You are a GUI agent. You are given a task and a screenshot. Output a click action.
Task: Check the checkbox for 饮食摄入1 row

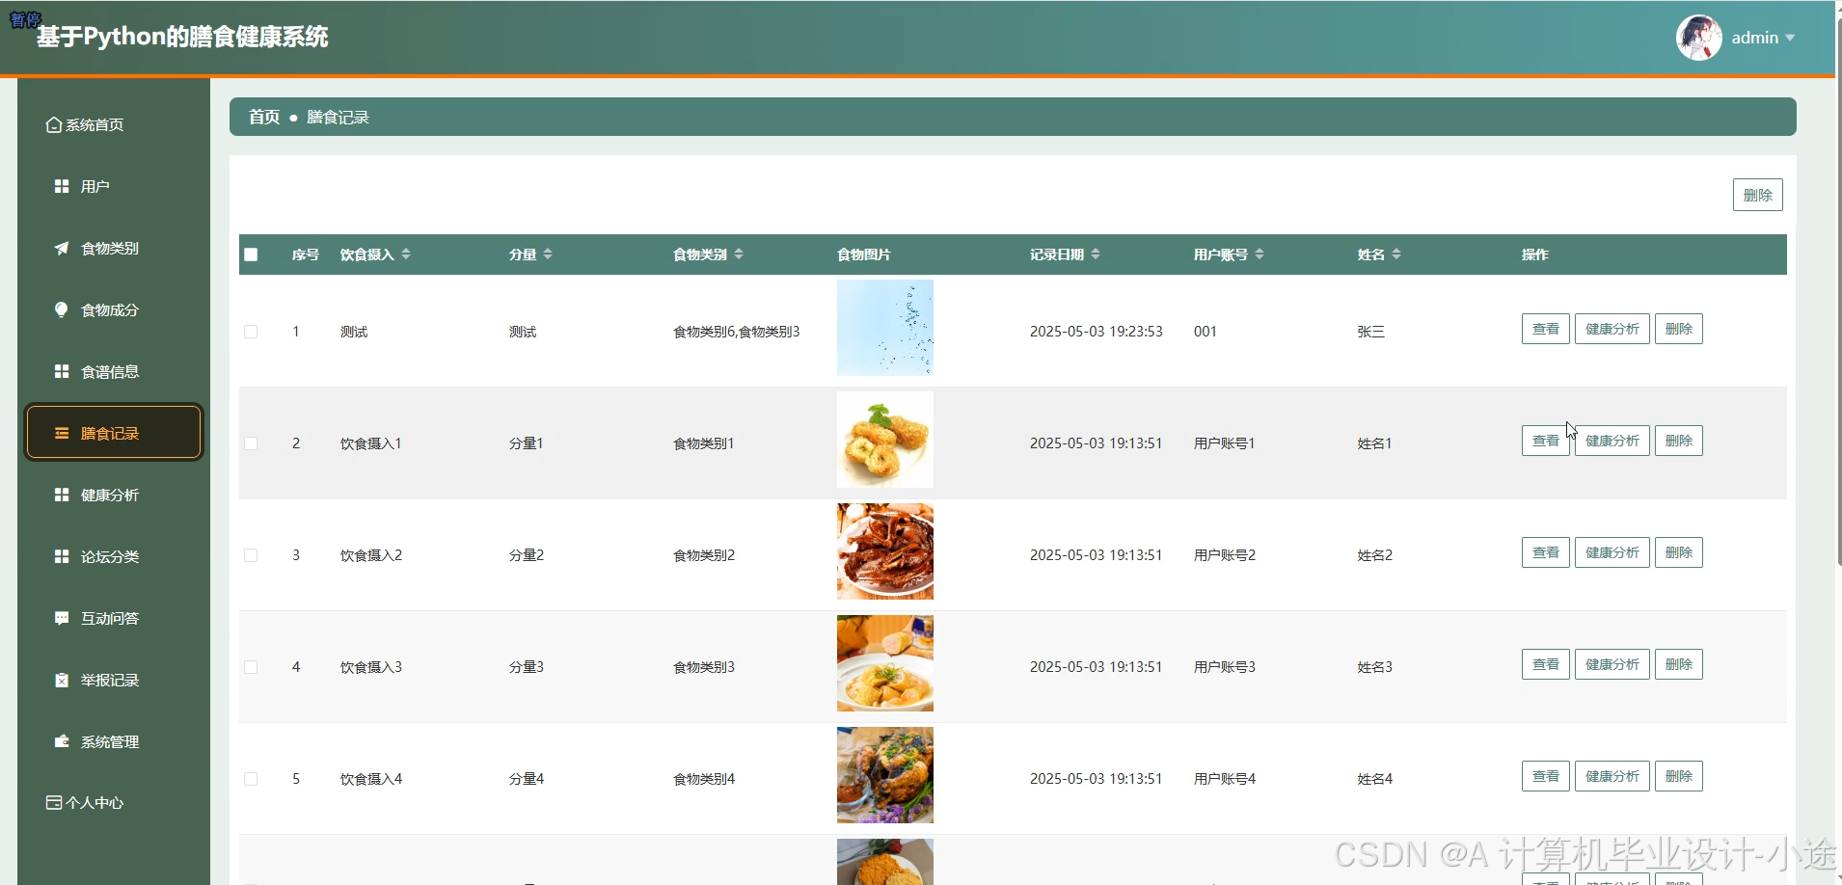[251, 443]
